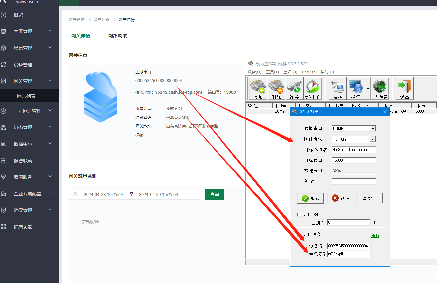The width and height of the screenshot is (437, 283).
Task: Click the green 查询 button
Action: [215, 194]
